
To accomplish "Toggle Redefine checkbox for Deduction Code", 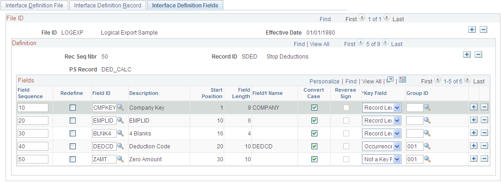I will (x=73, y=146).
